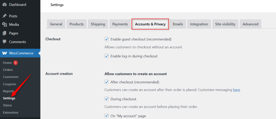This screenshot has width=276, height=119.
Task: Go to the Emails tab
Action: pos(178,24)
